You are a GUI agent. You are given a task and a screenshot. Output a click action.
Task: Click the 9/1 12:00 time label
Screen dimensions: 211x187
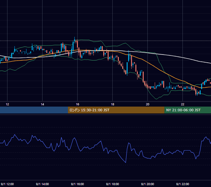pos(7,184)
